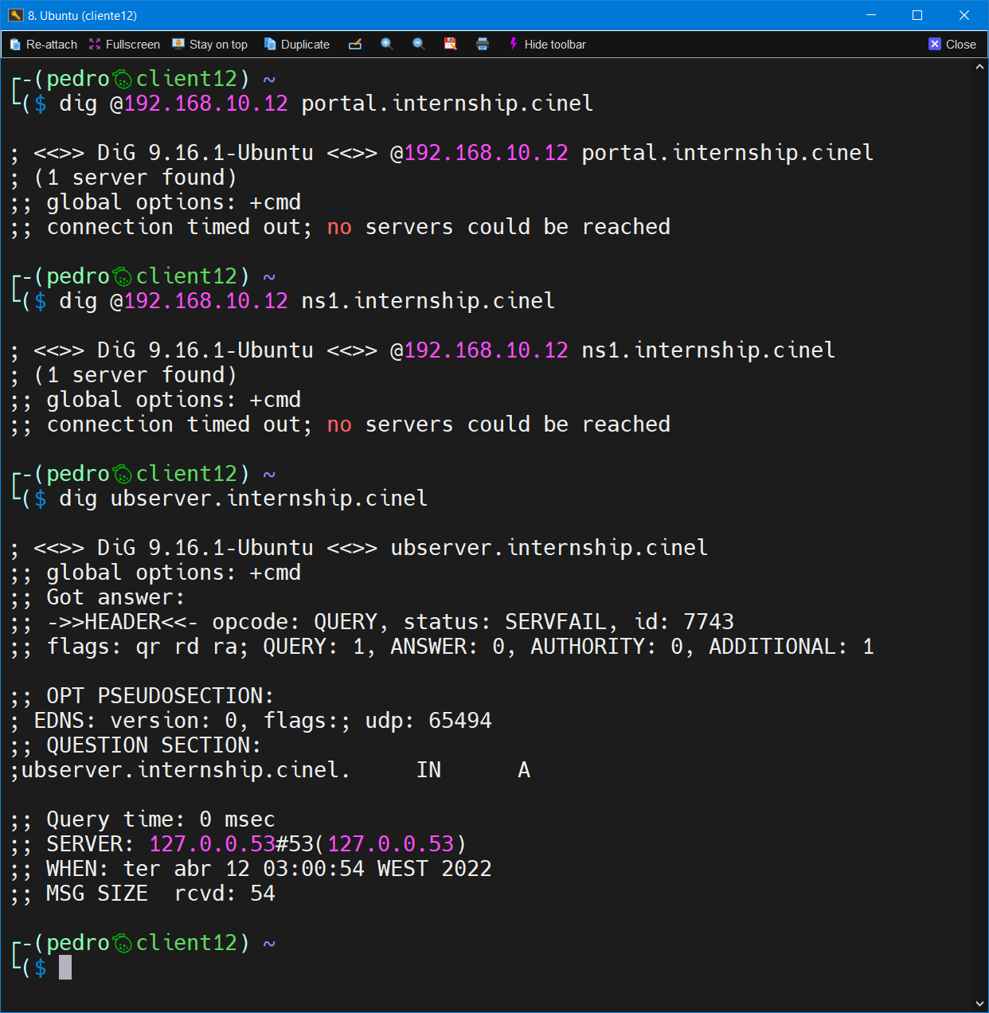
Task: Click the Re-attach toolbar button
Action: pyautogui.click(x=44, y=45)
